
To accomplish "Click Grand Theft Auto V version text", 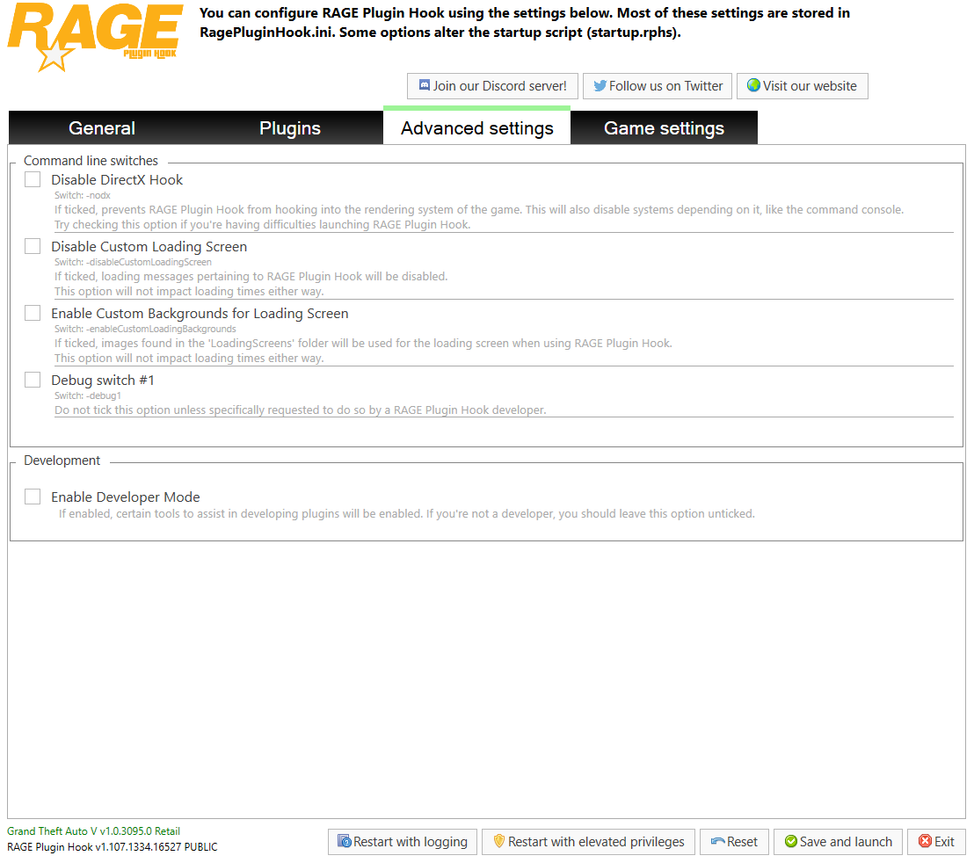I will click(93, 830).
